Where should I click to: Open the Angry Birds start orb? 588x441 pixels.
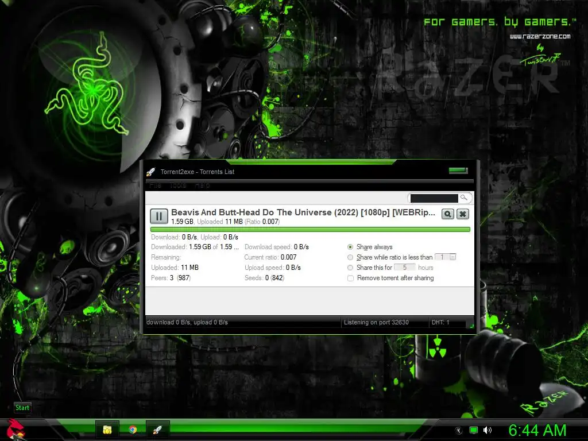15,430
